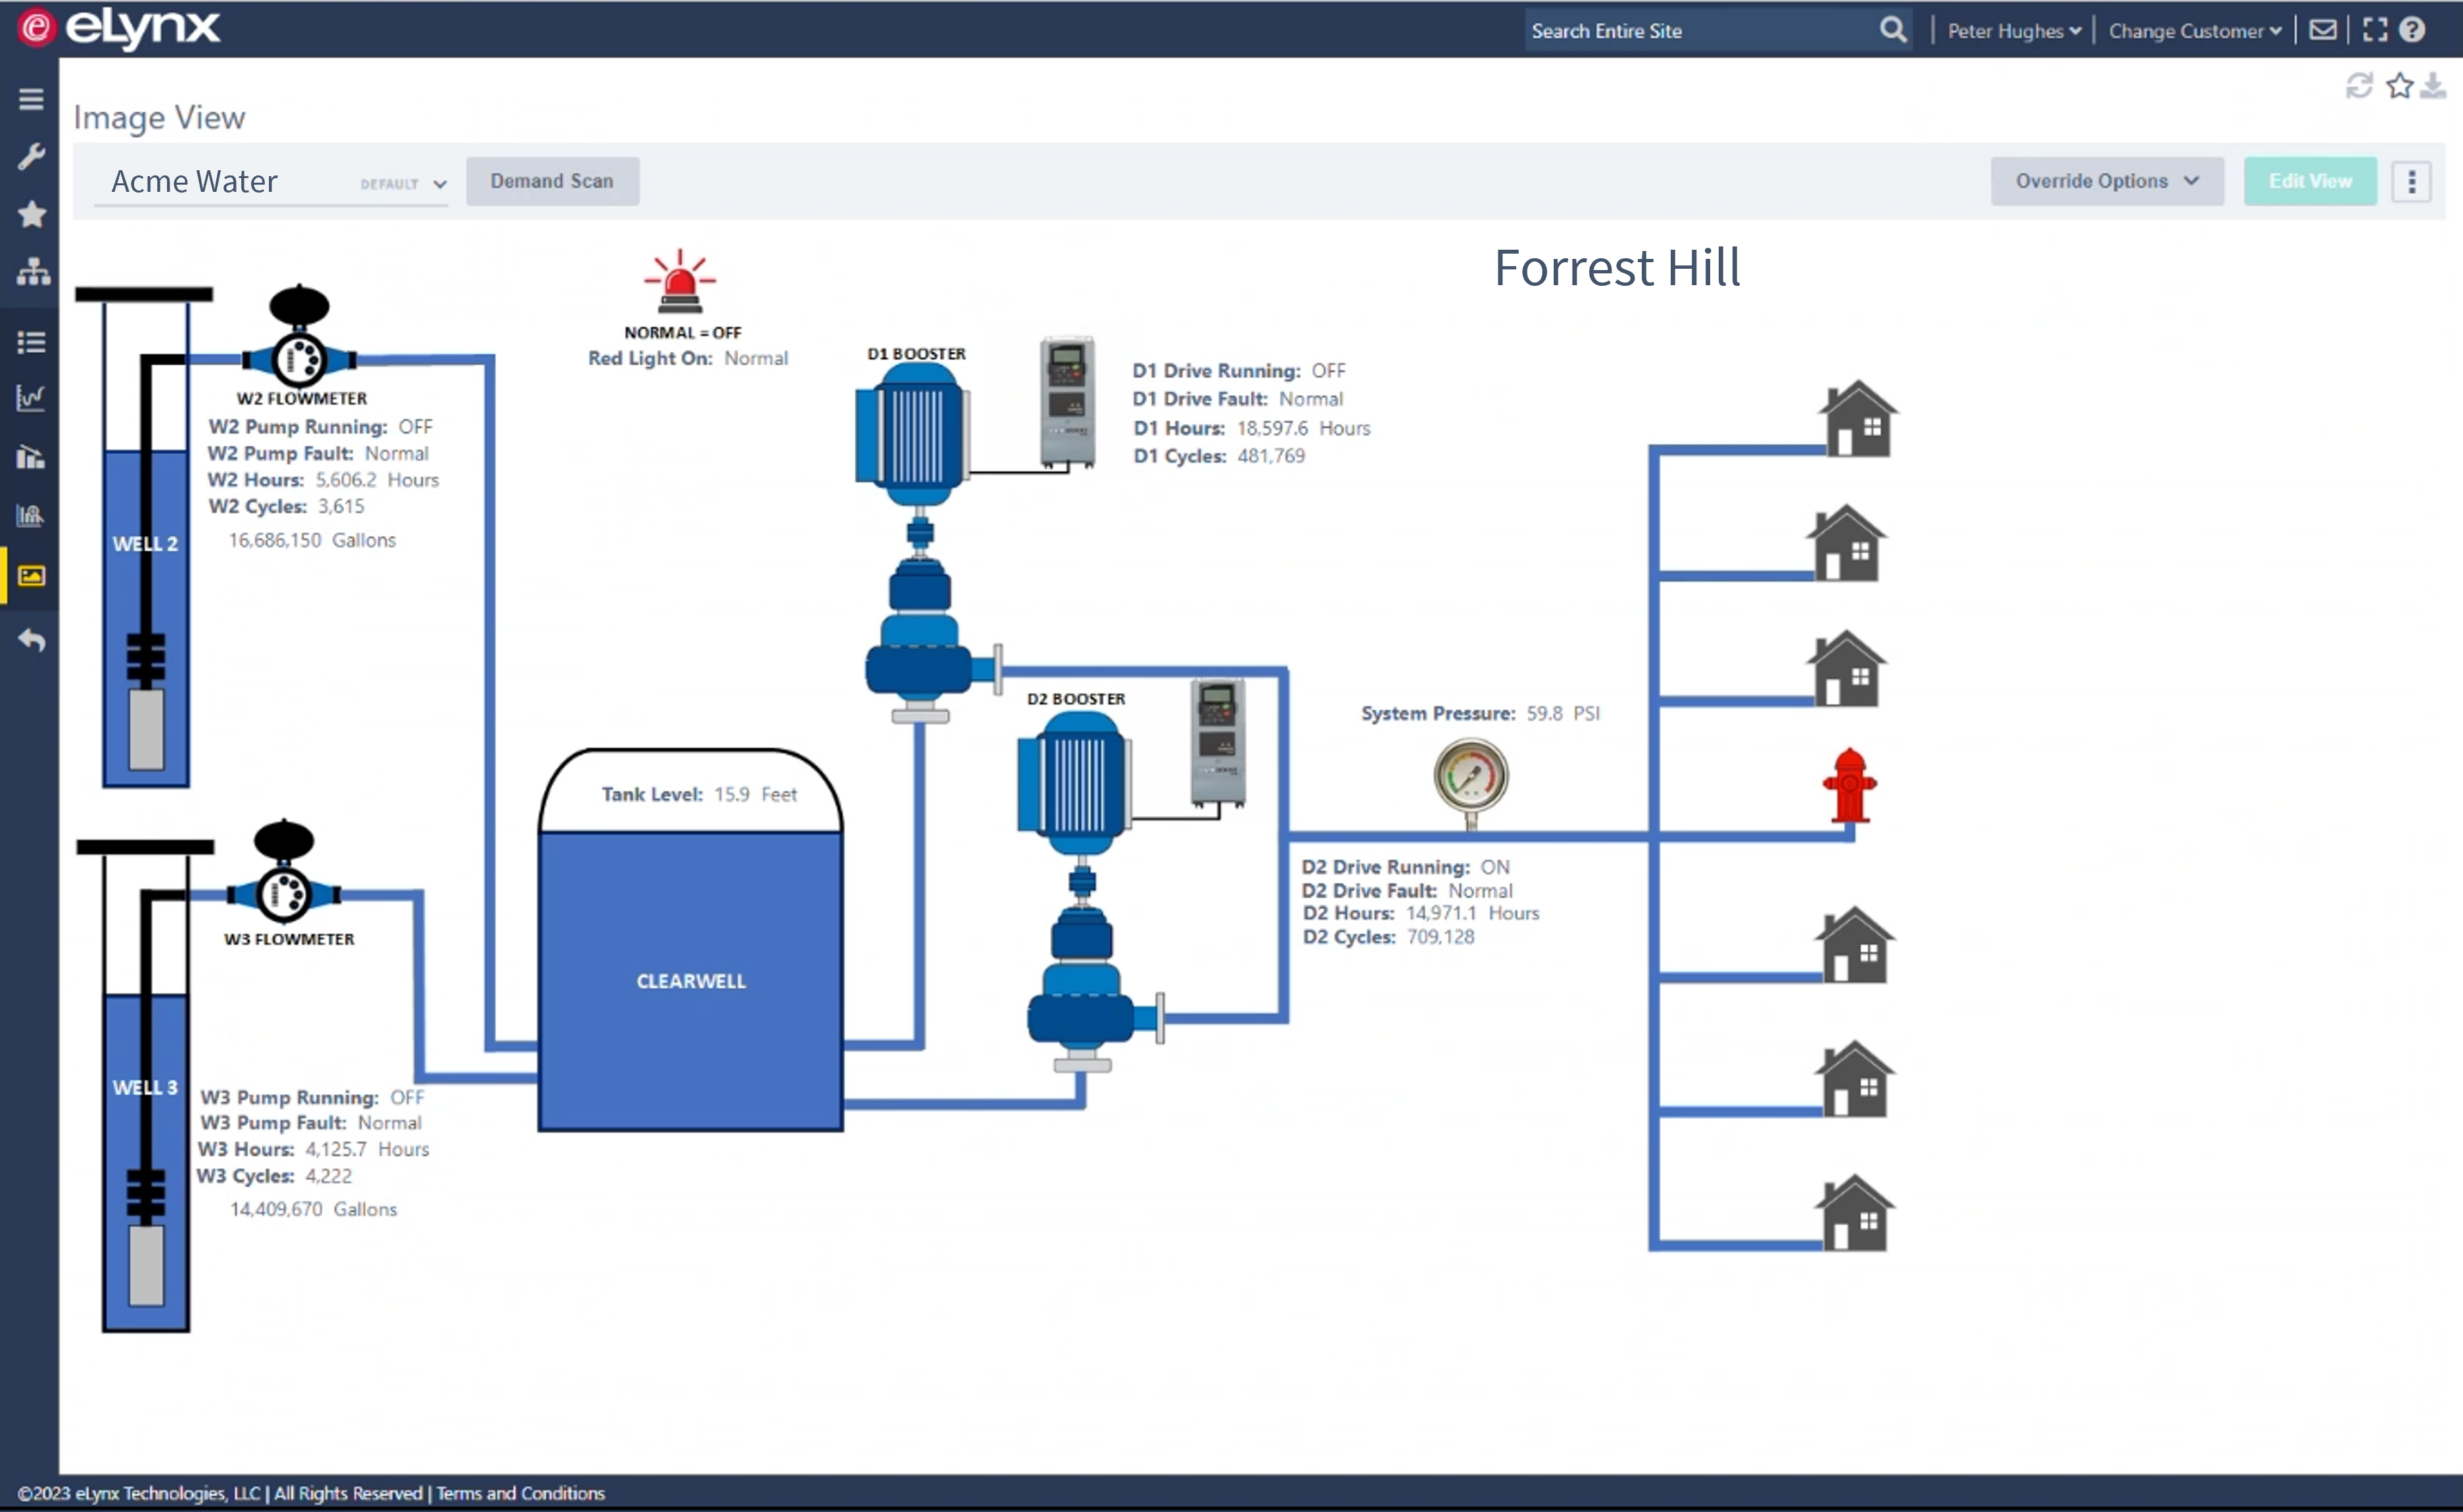Open the hierarchy tree sidebar icon
2463x1512 pixels.
(x=33, y=271)
